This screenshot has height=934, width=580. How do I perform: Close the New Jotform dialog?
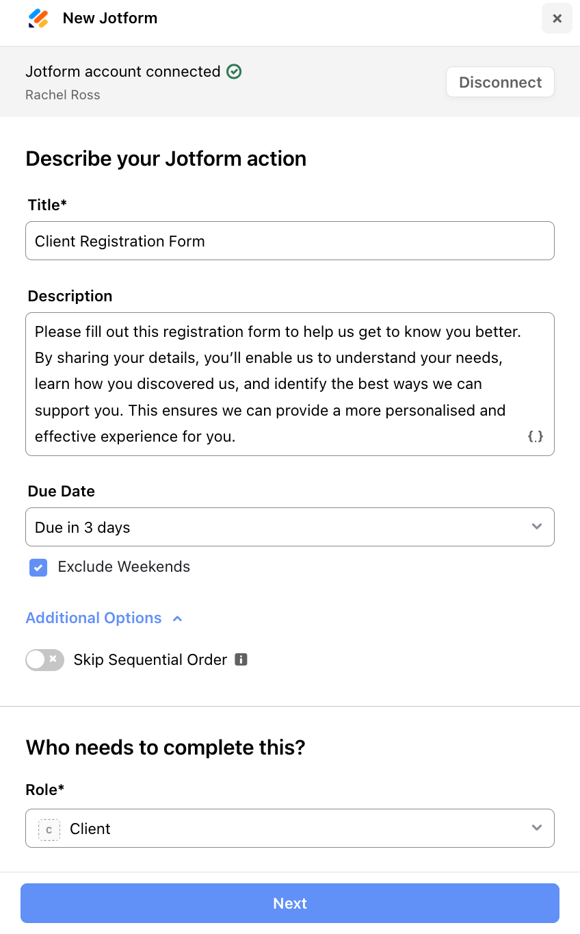click(x=557, y=18)
